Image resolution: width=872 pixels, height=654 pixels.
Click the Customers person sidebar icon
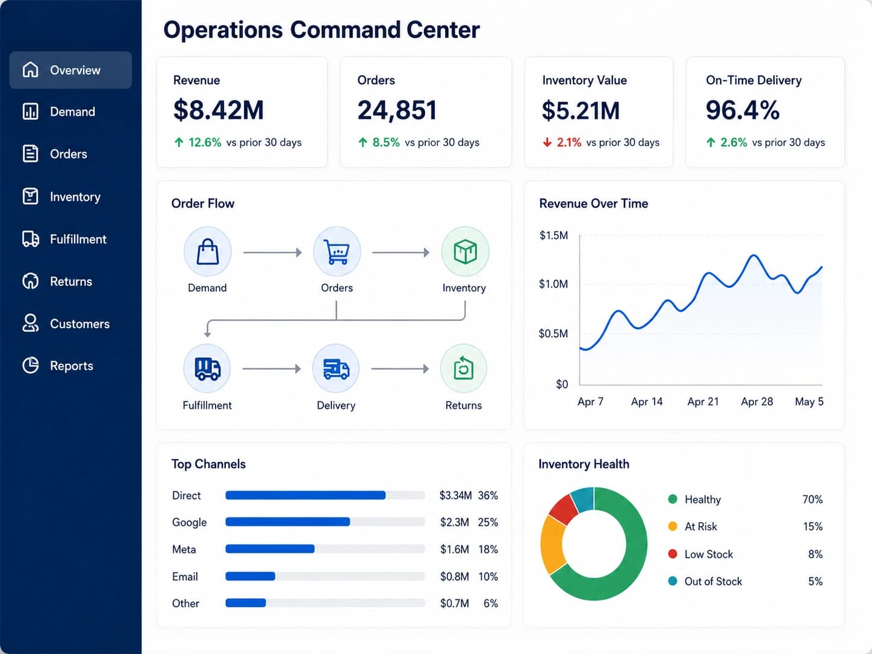(x=30, y=323)
